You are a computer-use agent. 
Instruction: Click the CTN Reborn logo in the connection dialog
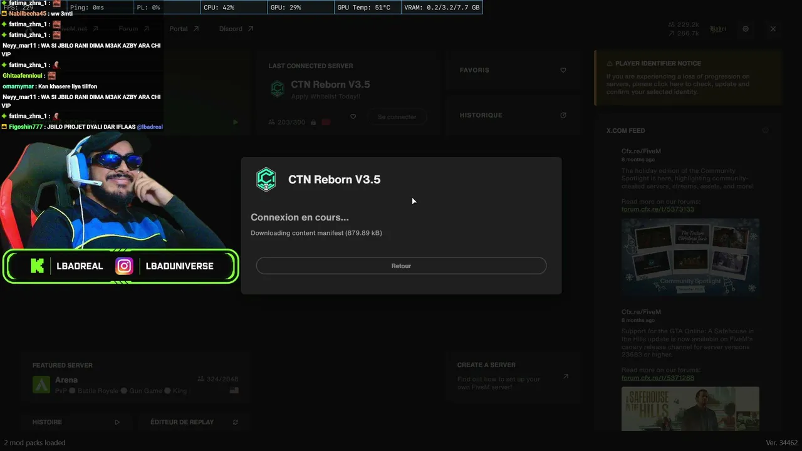click(x=266, y=179)
